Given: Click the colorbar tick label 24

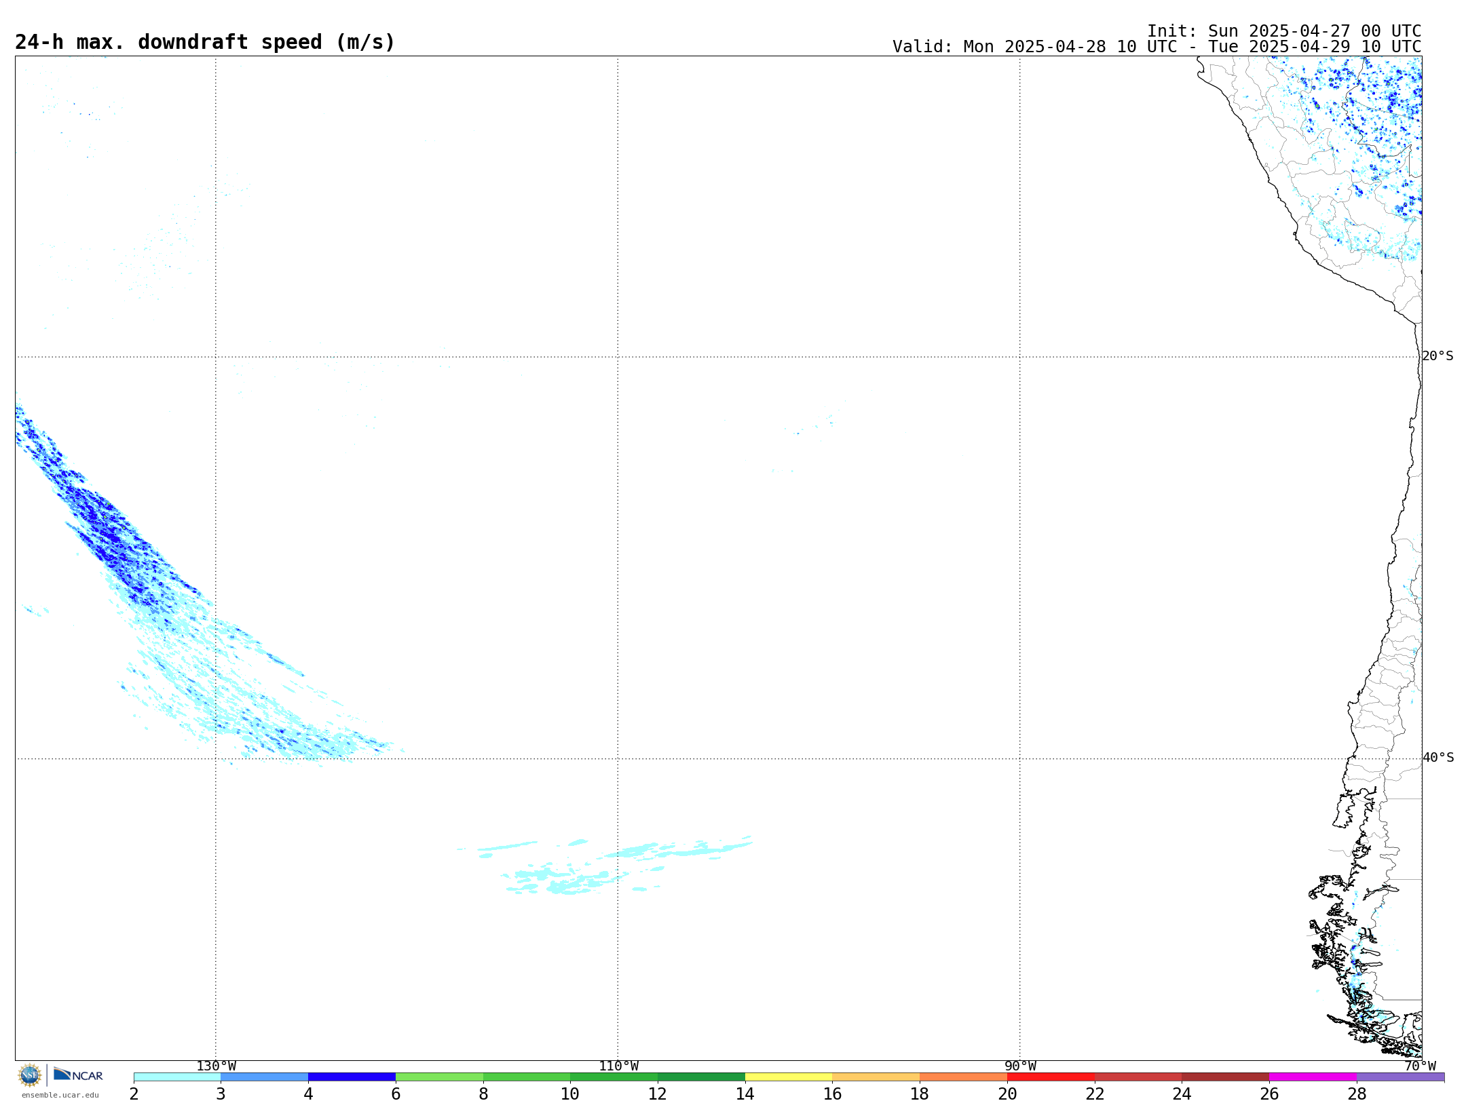Looking at the screenshot, I should pos(1182,1094).
